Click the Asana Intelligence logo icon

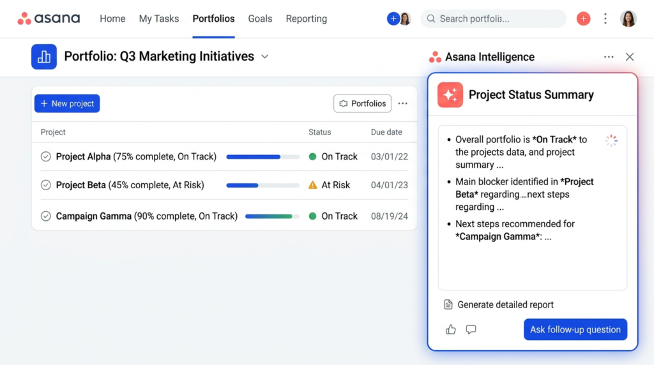(435, 57)
